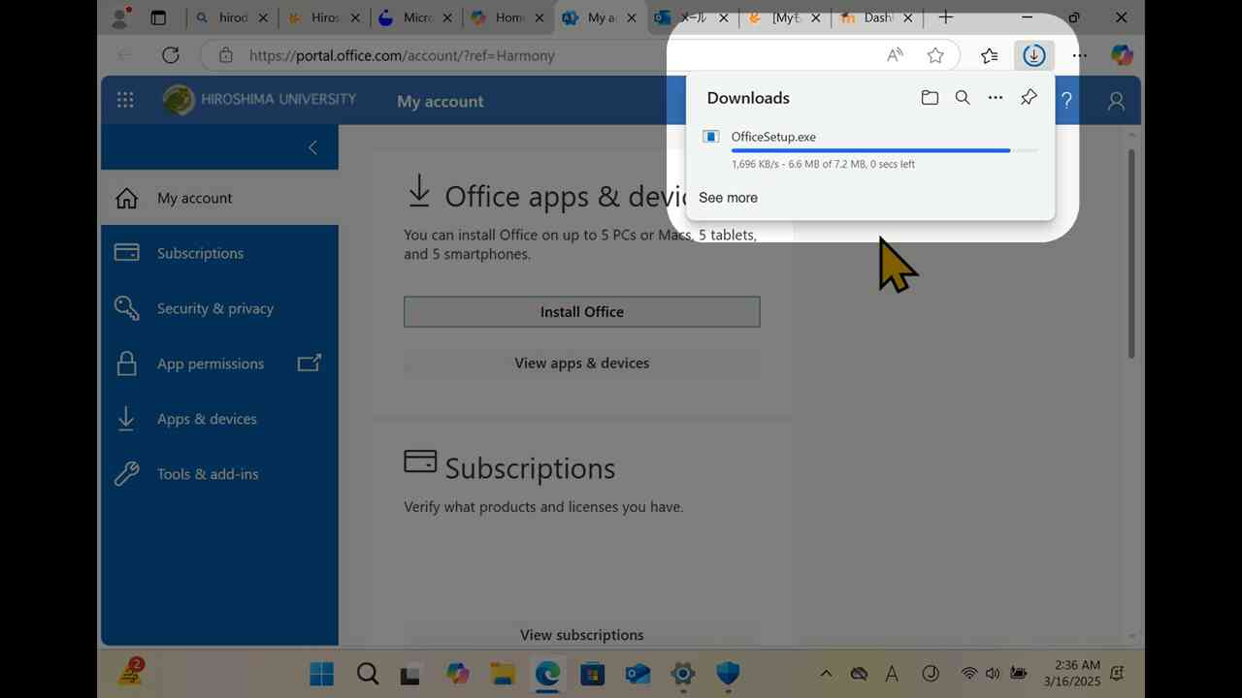The image size is (1242, 698).
Task: Switch to the Home Copilot tab
Action: point(509,17)
